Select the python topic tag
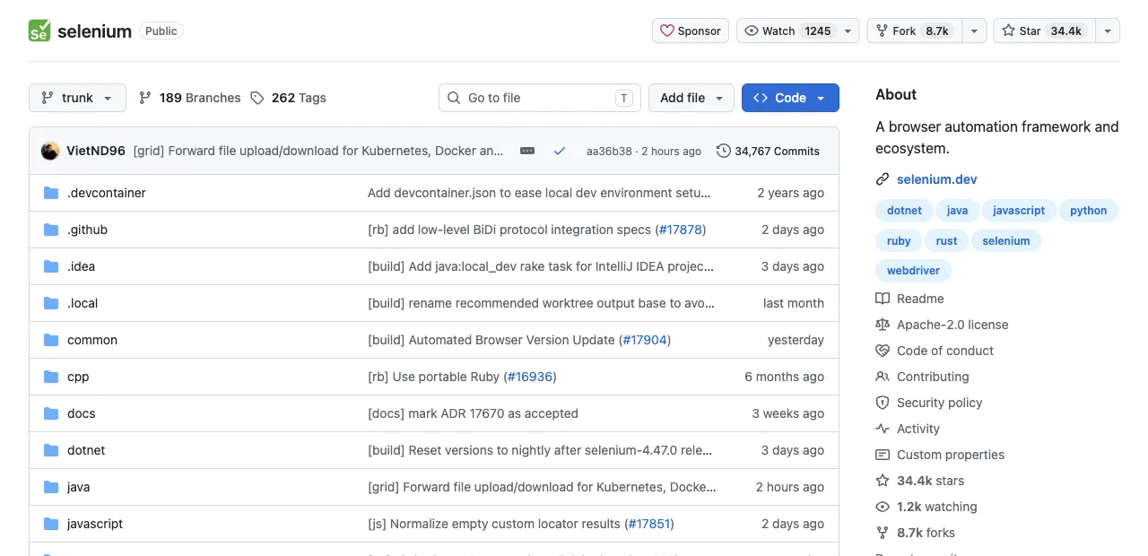Screen dimensions: 1148x556 click(1088, 211)
